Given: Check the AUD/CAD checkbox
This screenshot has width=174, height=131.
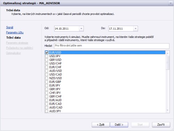Looking at the screenshot, I should pyautogui.click(x=47, y=107).
